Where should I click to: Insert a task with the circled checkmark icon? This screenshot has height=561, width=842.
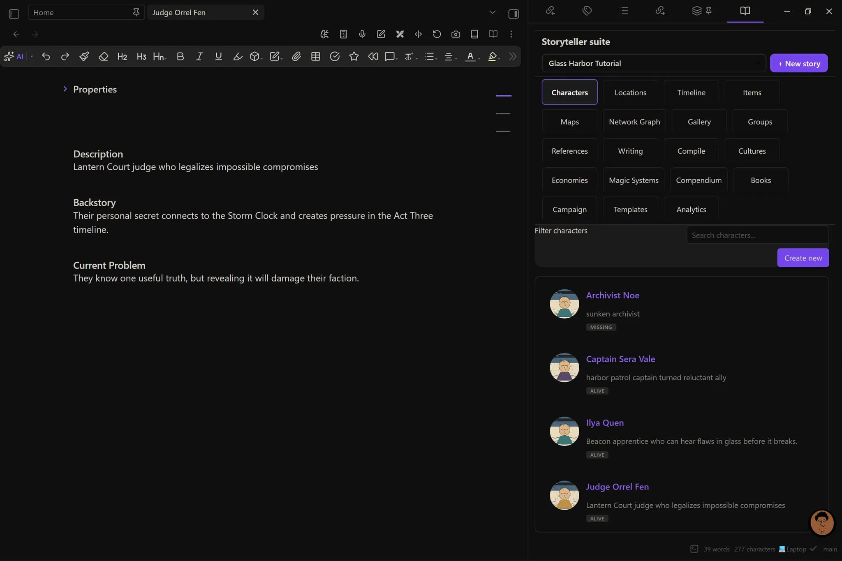tap(335, 57)
